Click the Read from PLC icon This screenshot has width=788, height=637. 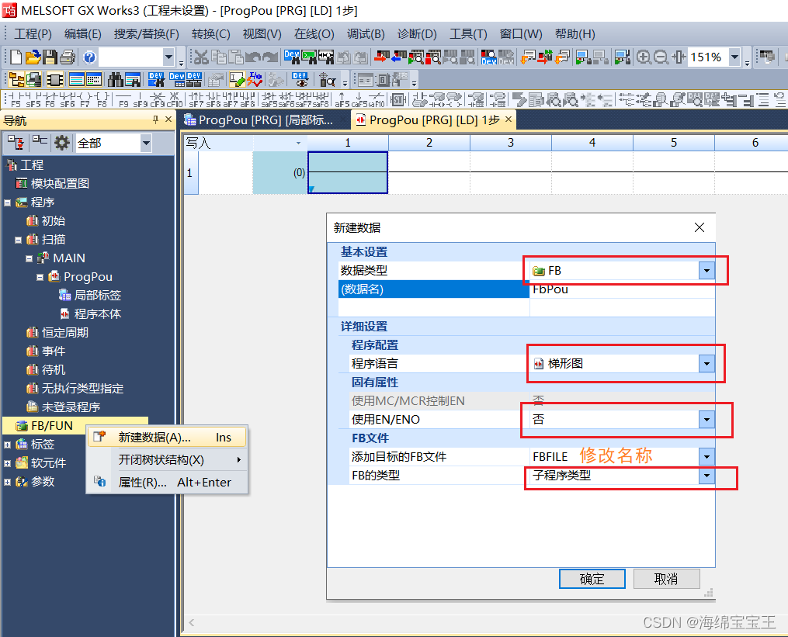coord(399,57)
